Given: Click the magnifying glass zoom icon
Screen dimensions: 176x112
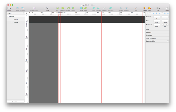Looking at the screenshot, I should [x=47, y=8].
